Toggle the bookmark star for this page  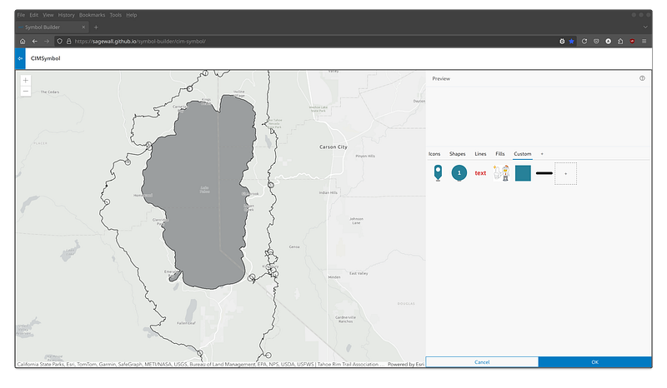coord(571,42)
